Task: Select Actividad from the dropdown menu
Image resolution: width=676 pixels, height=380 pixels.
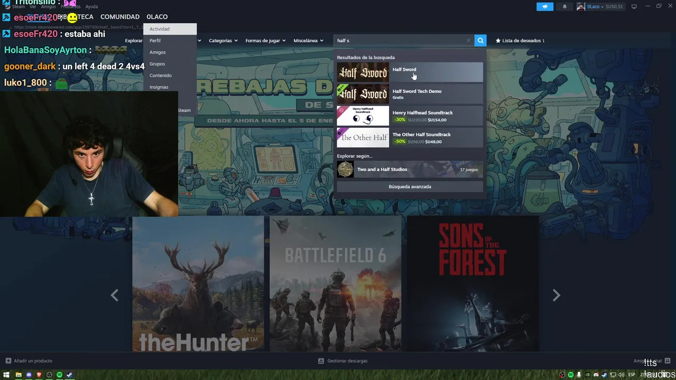Action: [170, 29]
